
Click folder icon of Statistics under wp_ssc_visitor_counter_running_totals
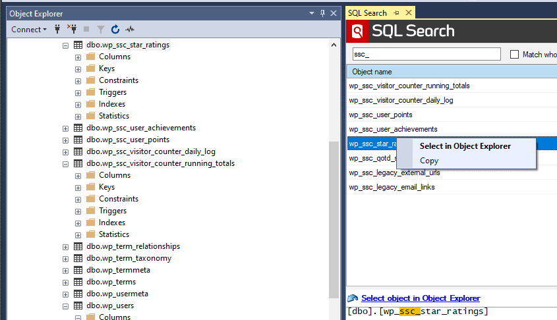(91, 234)
